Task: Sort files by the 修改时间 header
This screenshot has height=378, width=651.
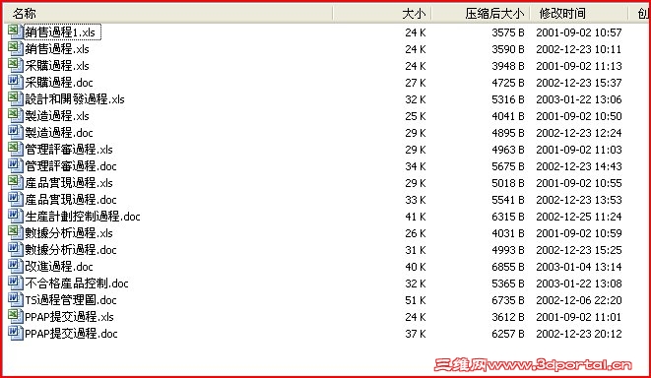Action: coord(579,13)
